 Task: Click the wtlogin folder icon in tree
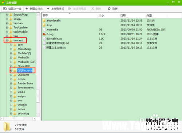pos(15,105)
